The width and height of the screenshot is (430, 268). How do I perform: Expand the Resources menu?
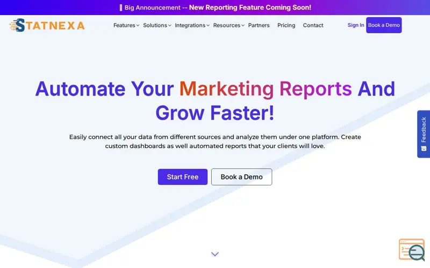coord(229,25)
